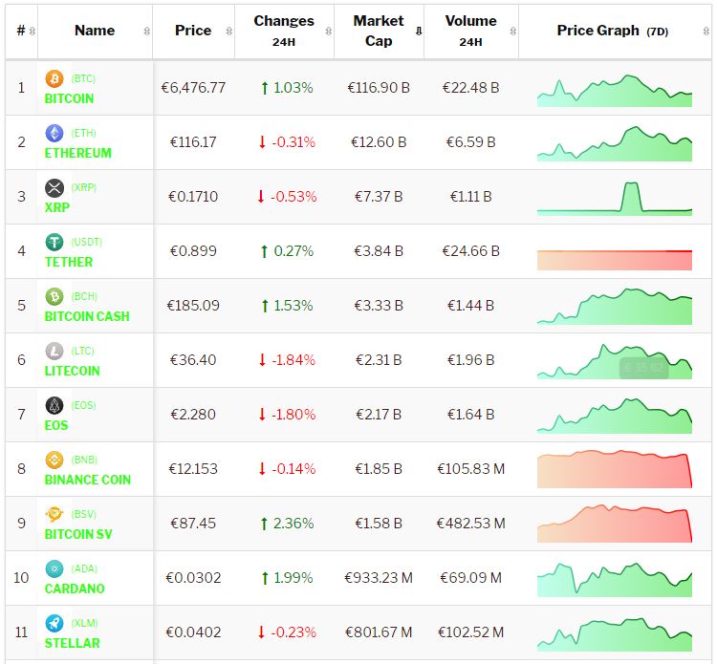Click the green Tether coin icon
717x664 pixels.
(54, 242)
